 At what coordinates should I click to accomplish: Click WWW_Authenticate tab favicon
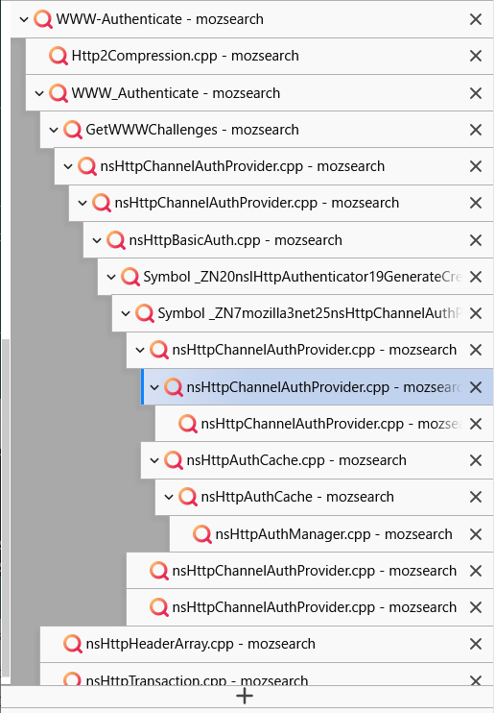point(59,93)
